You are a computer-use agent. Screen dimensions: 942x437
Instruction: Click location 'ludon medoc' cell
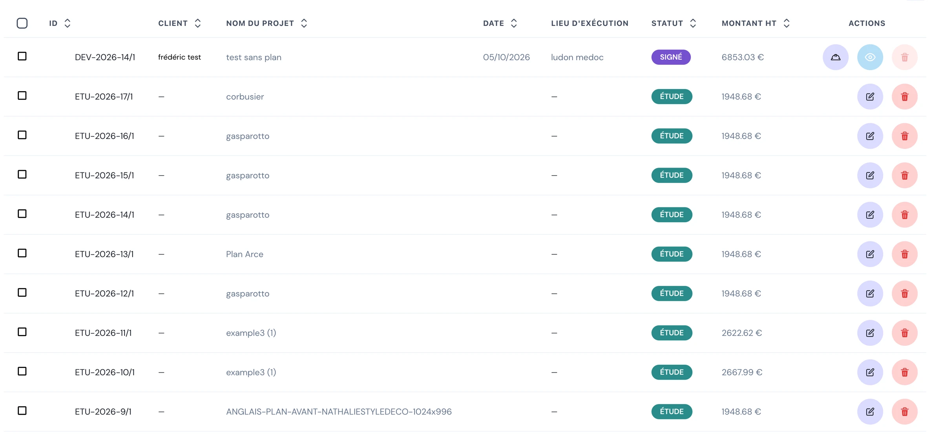pos(577,57)
